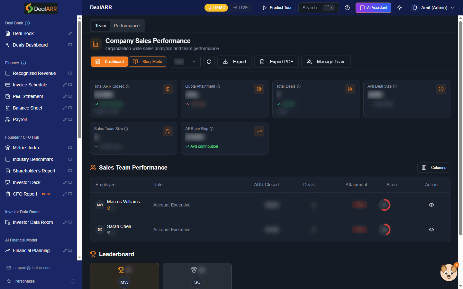Click Sales Team Size info icon
Viewport: 463px width, 289px height.
click(126, 129)
